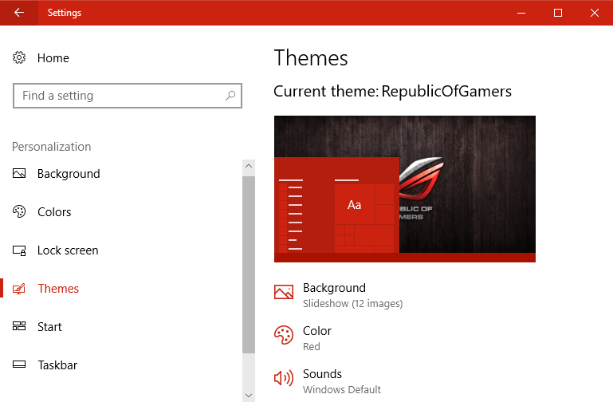613x402 pixels.
Task: Click sidebar scrollbar down arrow
Action: point(249,396)
